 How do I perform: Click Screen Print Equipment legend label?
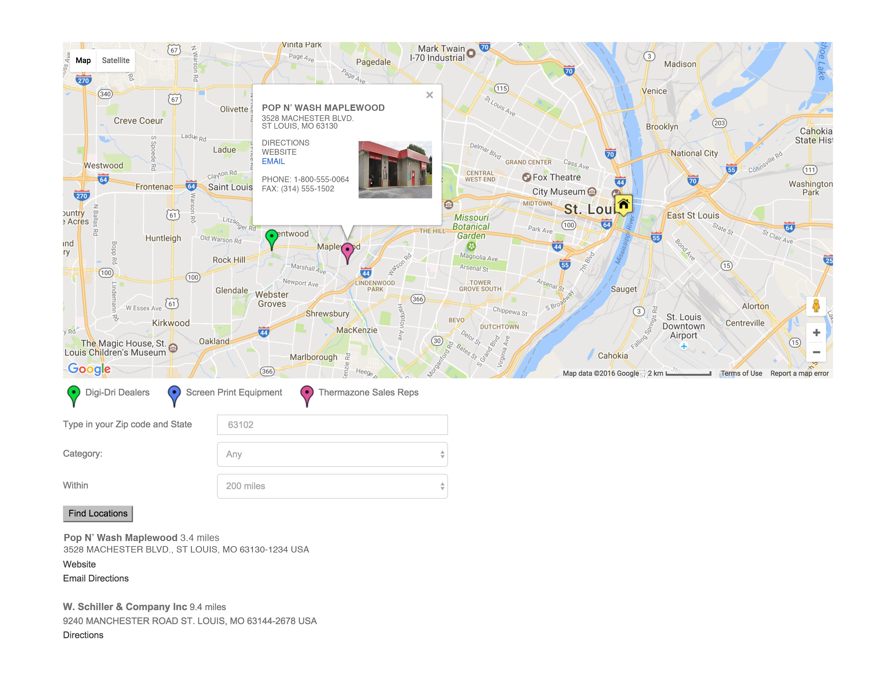tap(234, 392)
